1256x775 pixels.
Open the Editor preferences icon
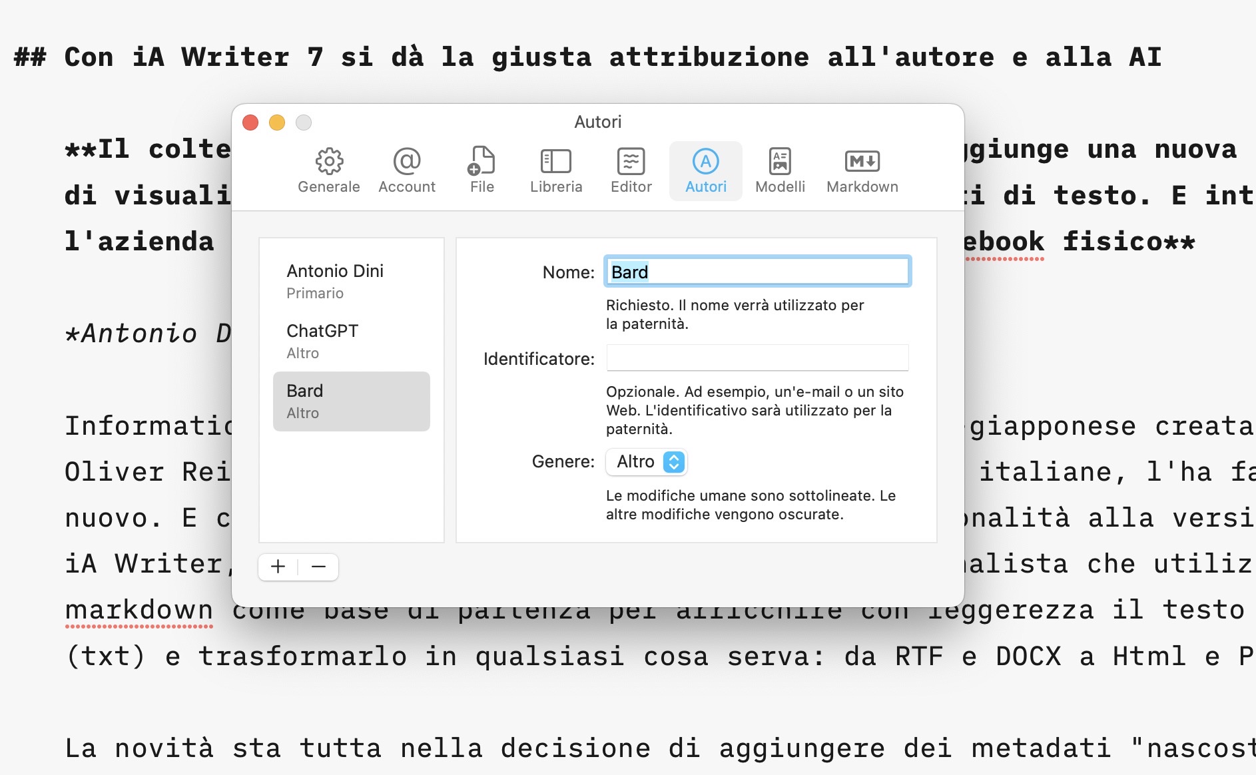(631, 170)
